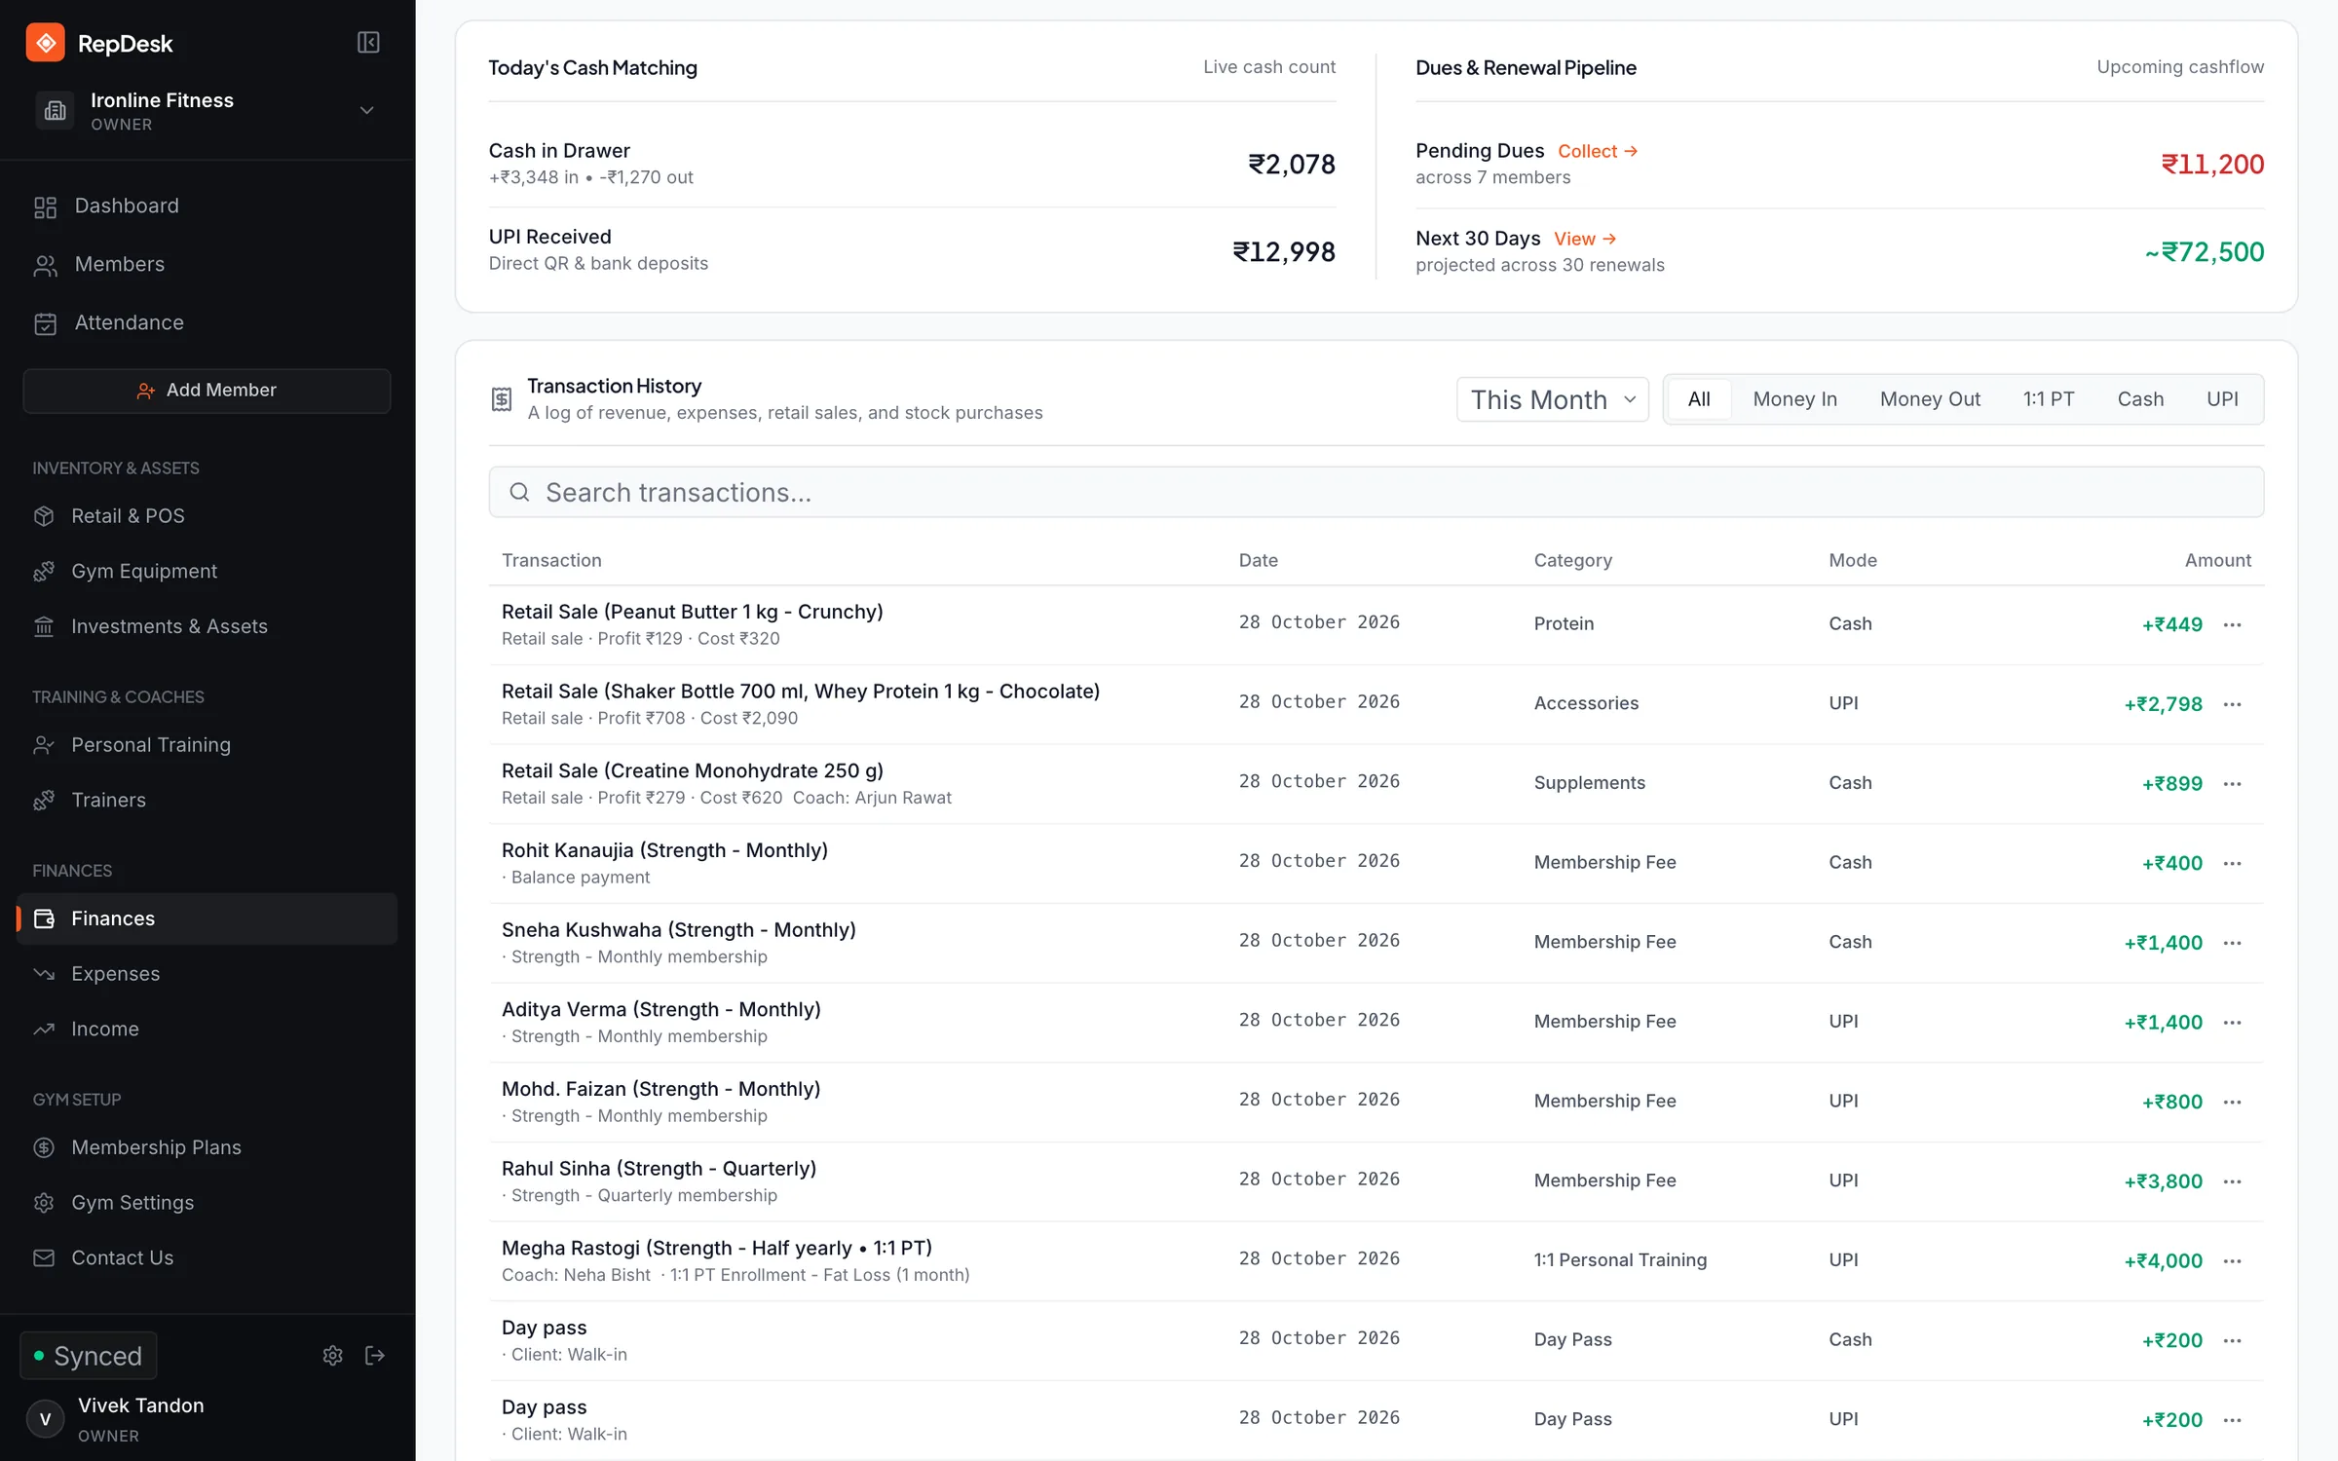Open row menu for the cash Day pass
The width and height of the screenshot is (2338, 1461).
(2233, 1341)
